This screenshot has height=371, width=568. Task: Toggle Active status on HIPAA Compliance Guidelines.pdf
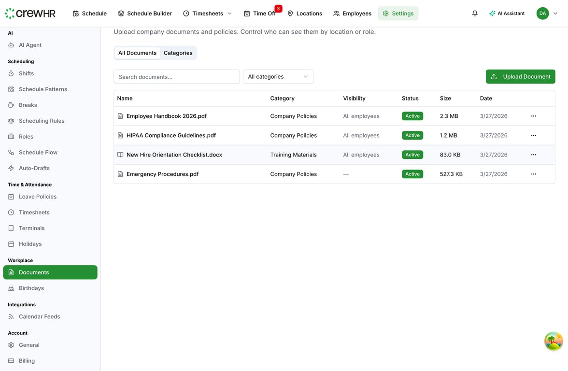coord(412,135)
